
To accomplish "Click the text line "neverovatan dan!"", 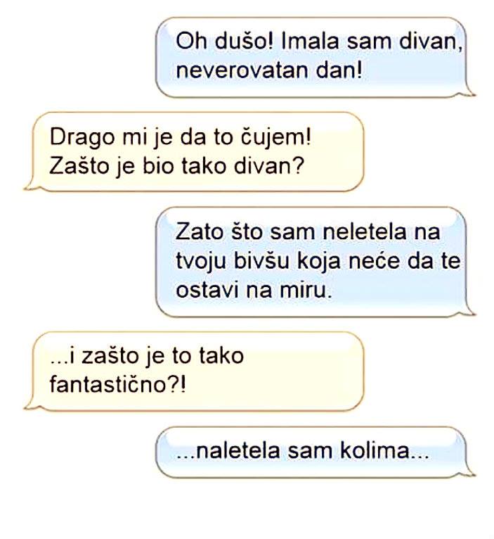I will tap(269, 71).
